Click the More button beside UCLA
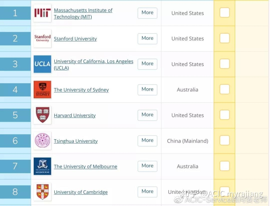Image resolution: width=270 pixels, height=206 pixels. [x=147, y=64]
